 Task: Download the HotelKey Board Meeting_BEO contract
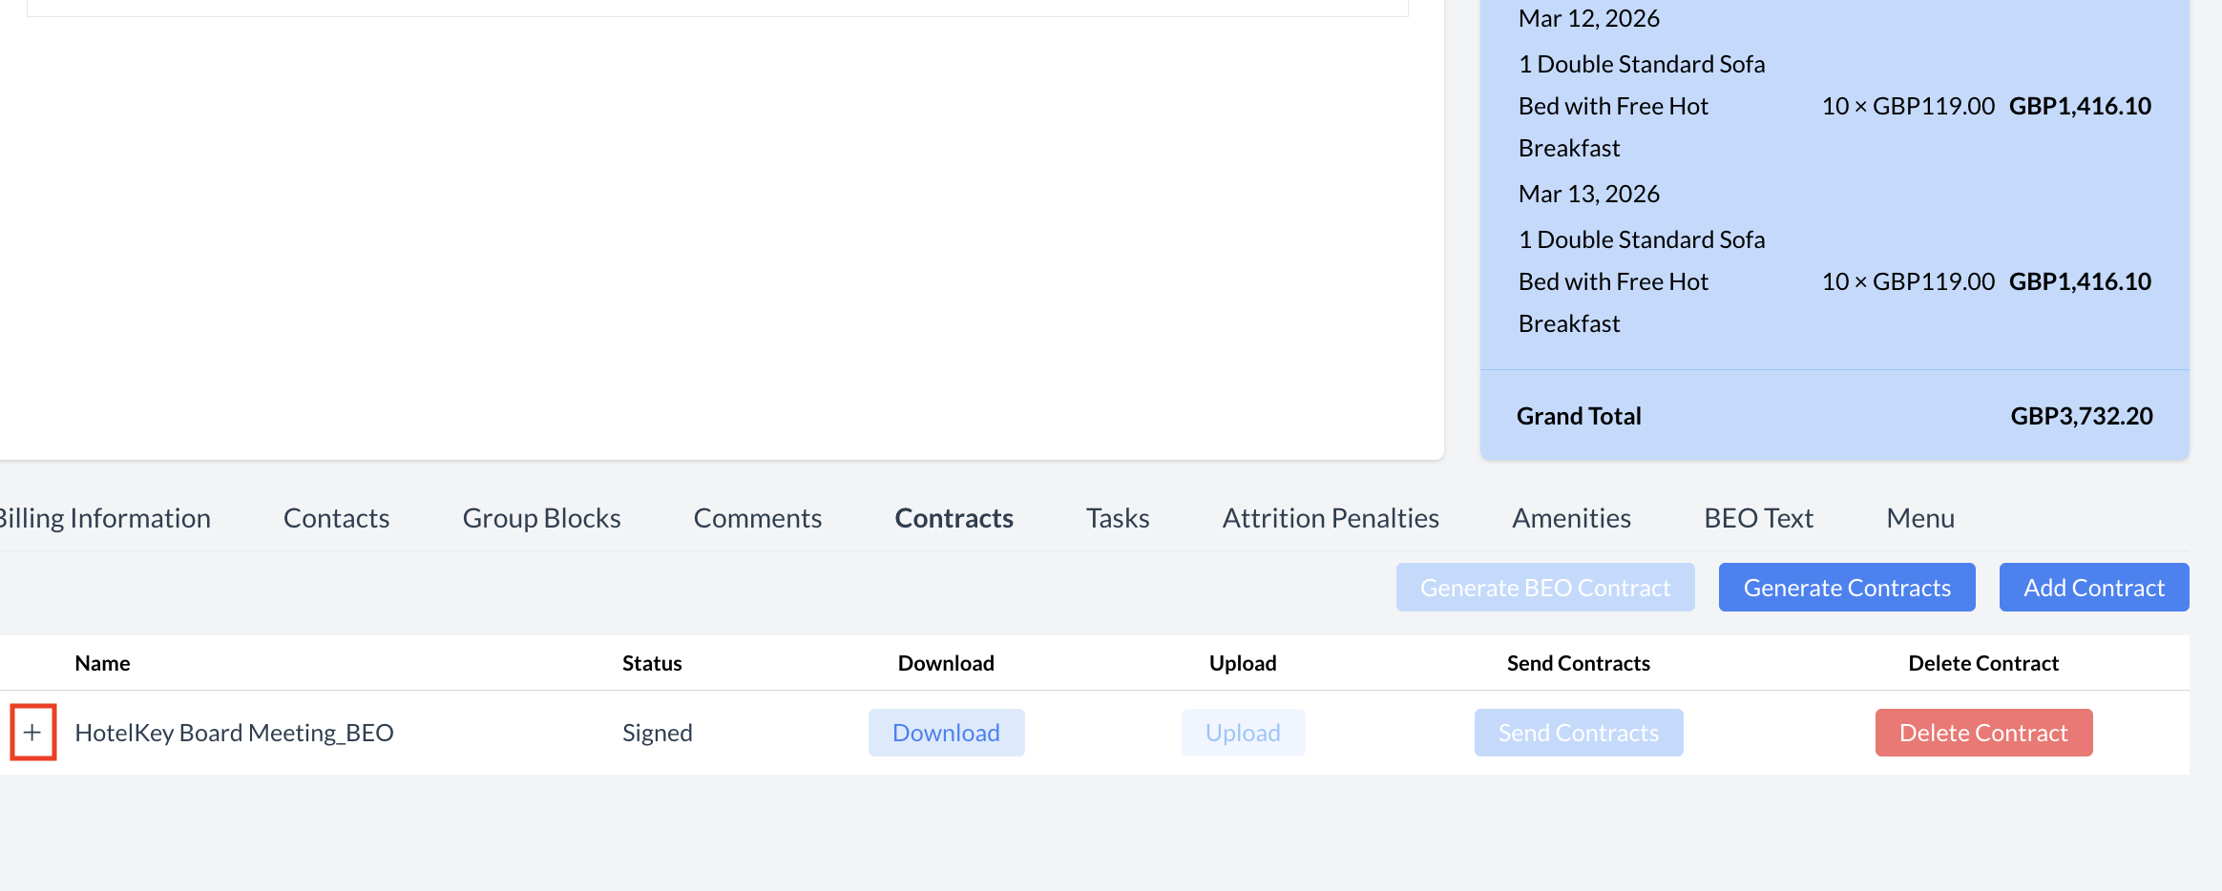point(946,733)
